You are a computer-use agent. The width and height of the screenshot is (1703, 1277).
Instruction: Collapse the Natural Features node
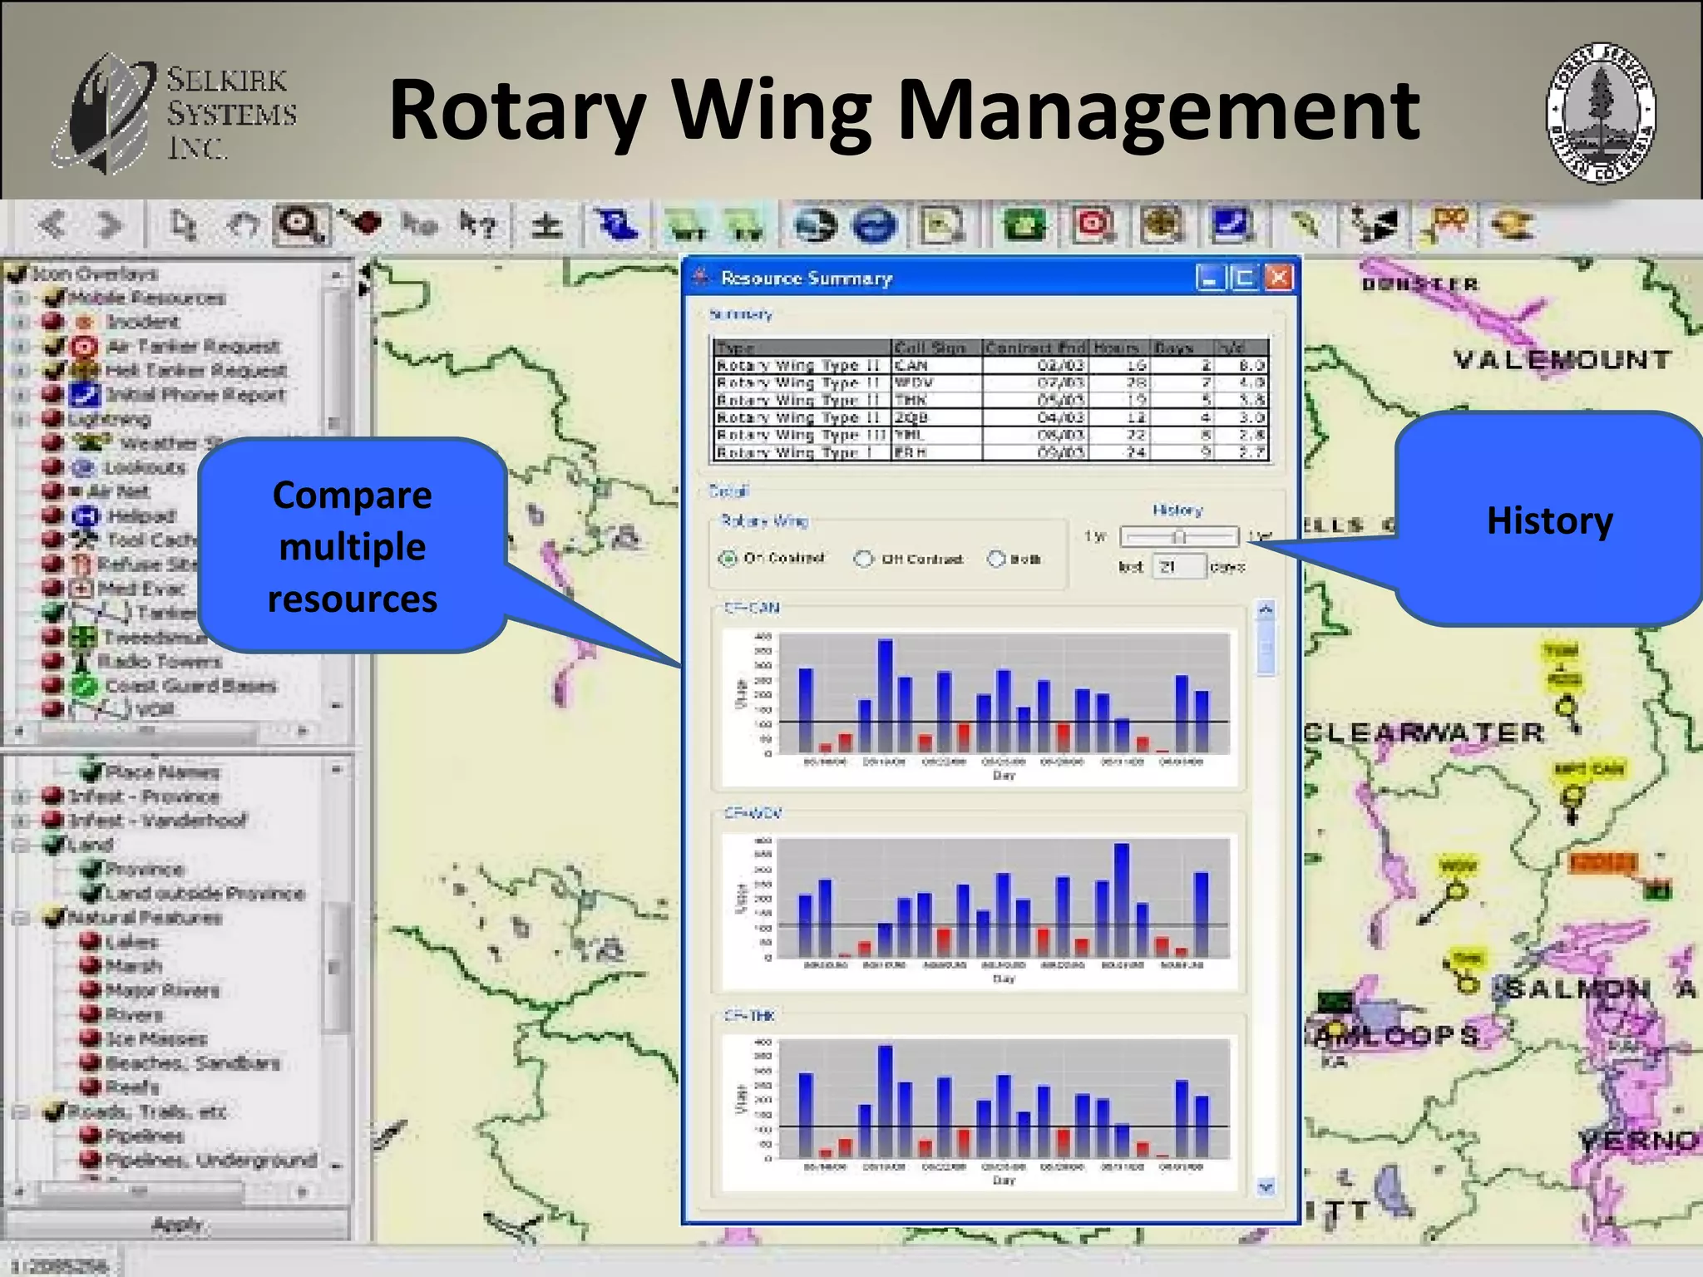pos(20,918)
